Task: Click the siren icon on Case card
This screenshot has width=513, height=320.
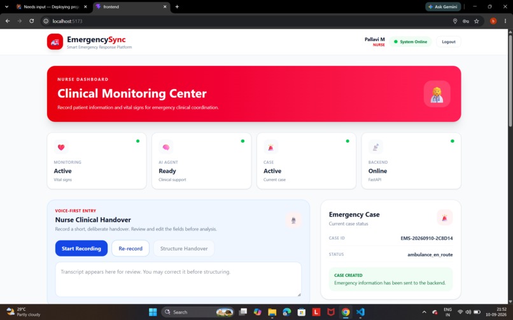Action: point(271,147)
